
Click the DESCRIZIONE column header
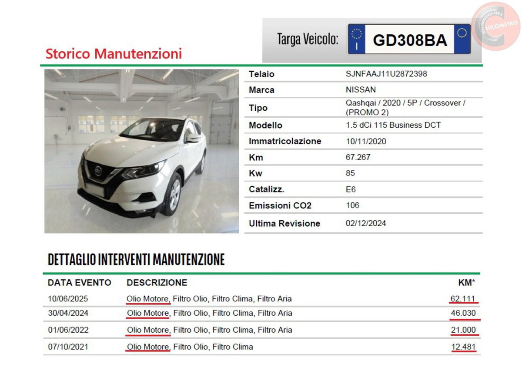click(157, 283)
